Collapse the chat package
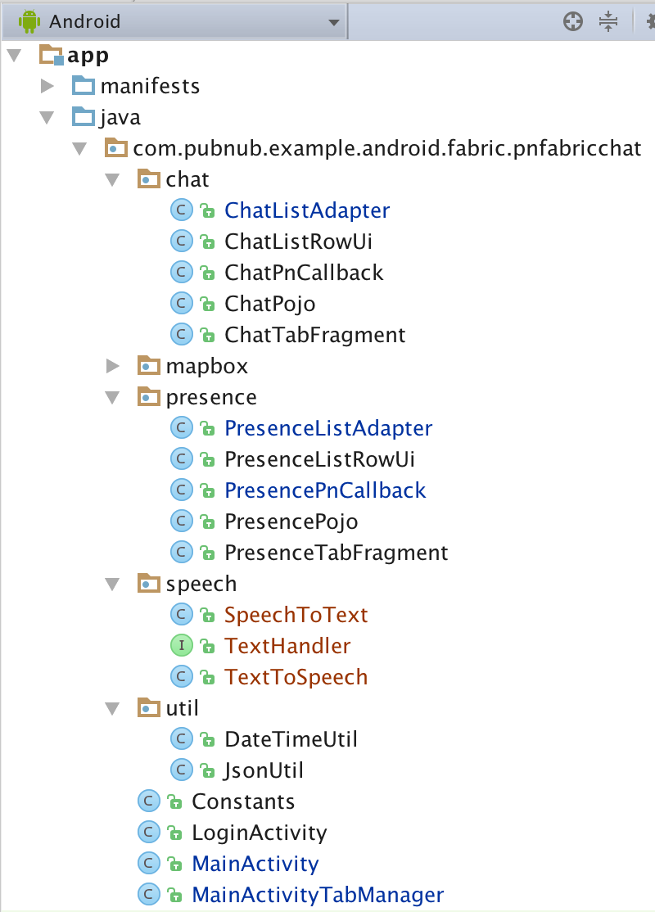 tap(112, 178)
